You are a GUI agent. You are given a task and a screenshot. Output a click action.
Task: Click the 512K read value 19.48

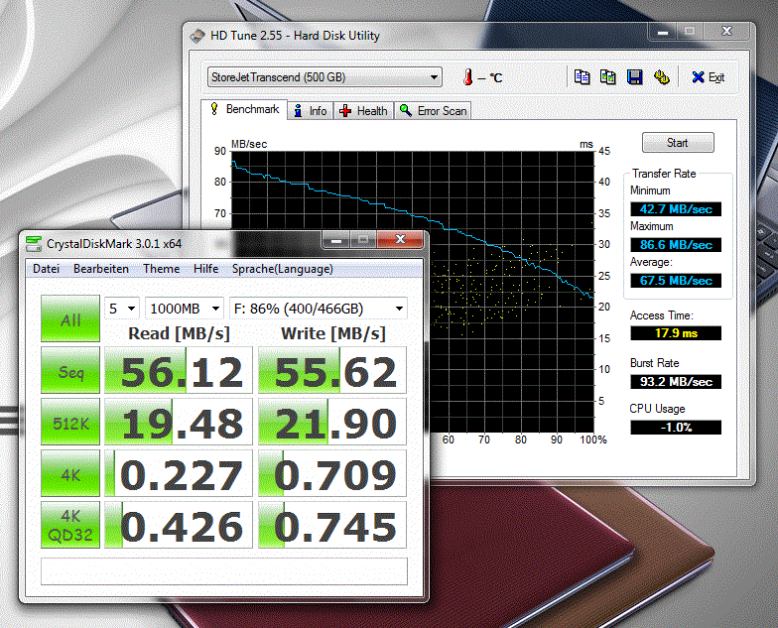tap(179, 423)
